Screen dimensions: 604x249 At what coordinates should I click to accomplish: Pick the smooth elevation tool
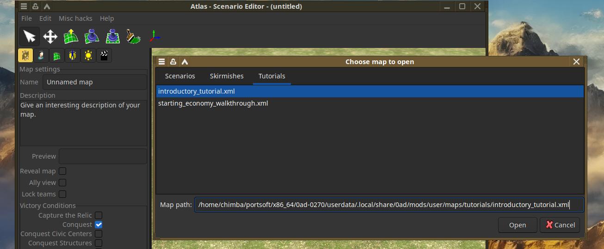tap(92, 36)
